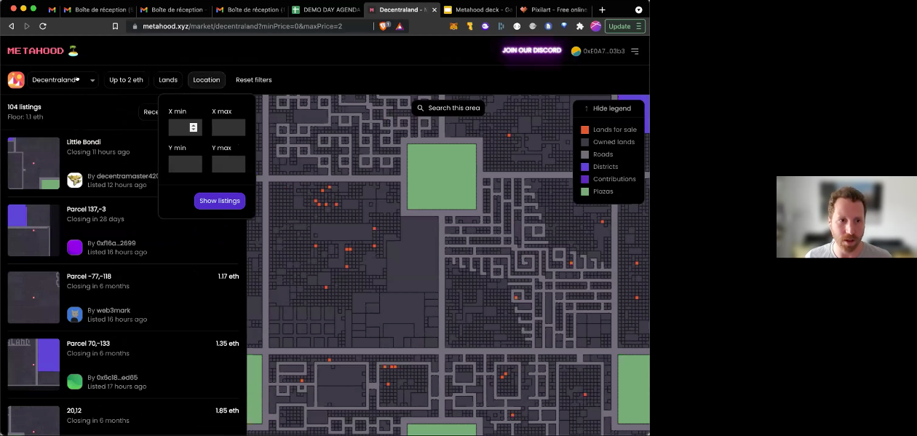Click the Districts purple legend swatch
917x436 pixels.
pos(585,167)
